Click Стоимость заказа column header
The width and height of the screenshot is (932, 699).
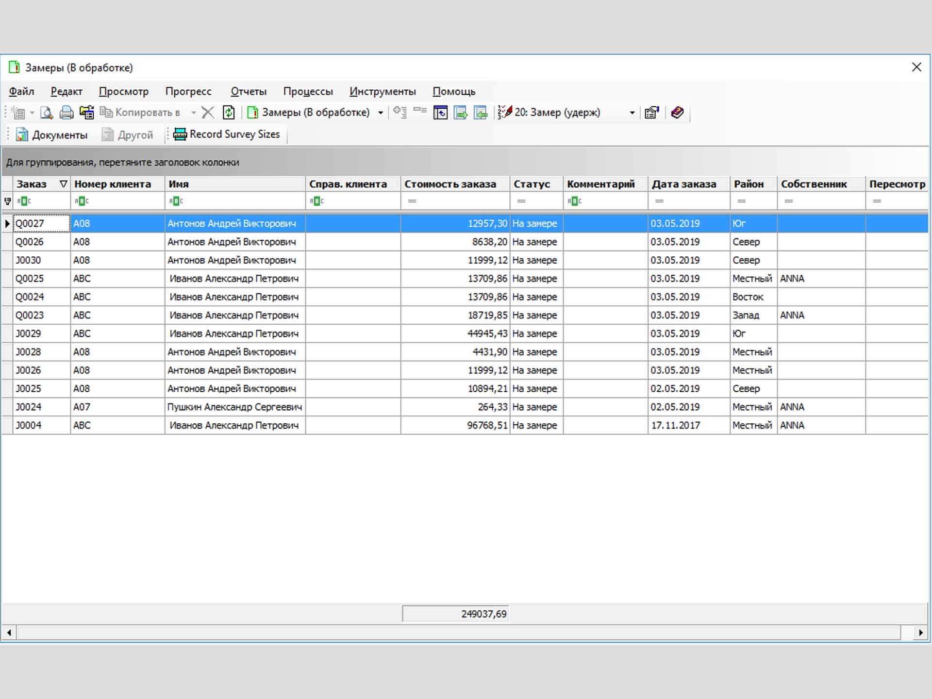[450, 184]
